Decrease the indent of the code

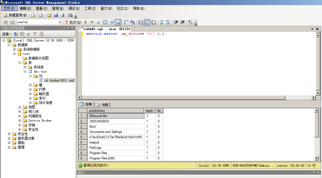(x=176, y=22)
